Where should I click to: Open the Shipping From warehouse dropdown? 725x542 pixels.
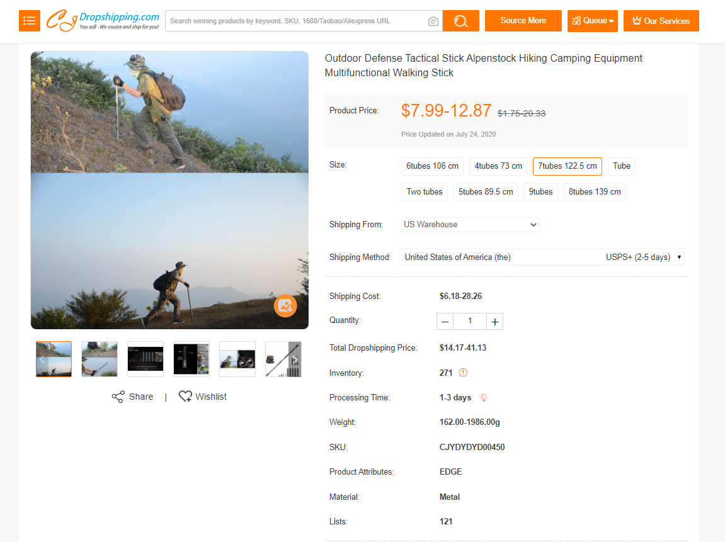tap(470, 225)
